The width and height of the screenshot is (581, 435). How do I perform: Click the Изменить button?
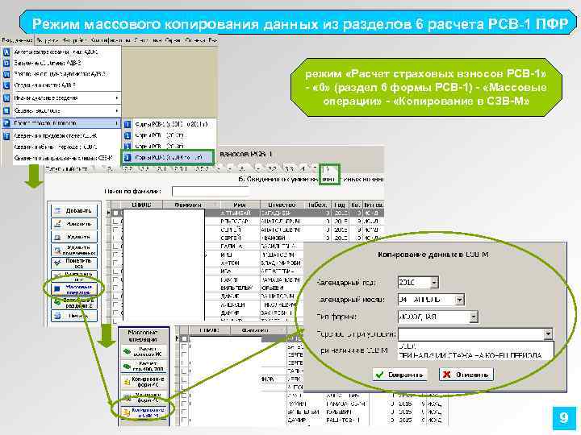tap(74, 224)
